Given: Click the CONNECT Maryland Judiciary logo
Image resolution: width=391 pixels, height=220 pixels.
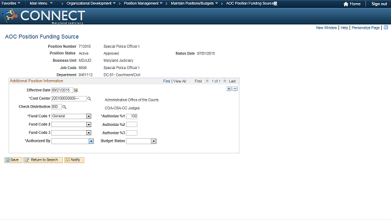Looking at the screenshot, I should point(43,16).
